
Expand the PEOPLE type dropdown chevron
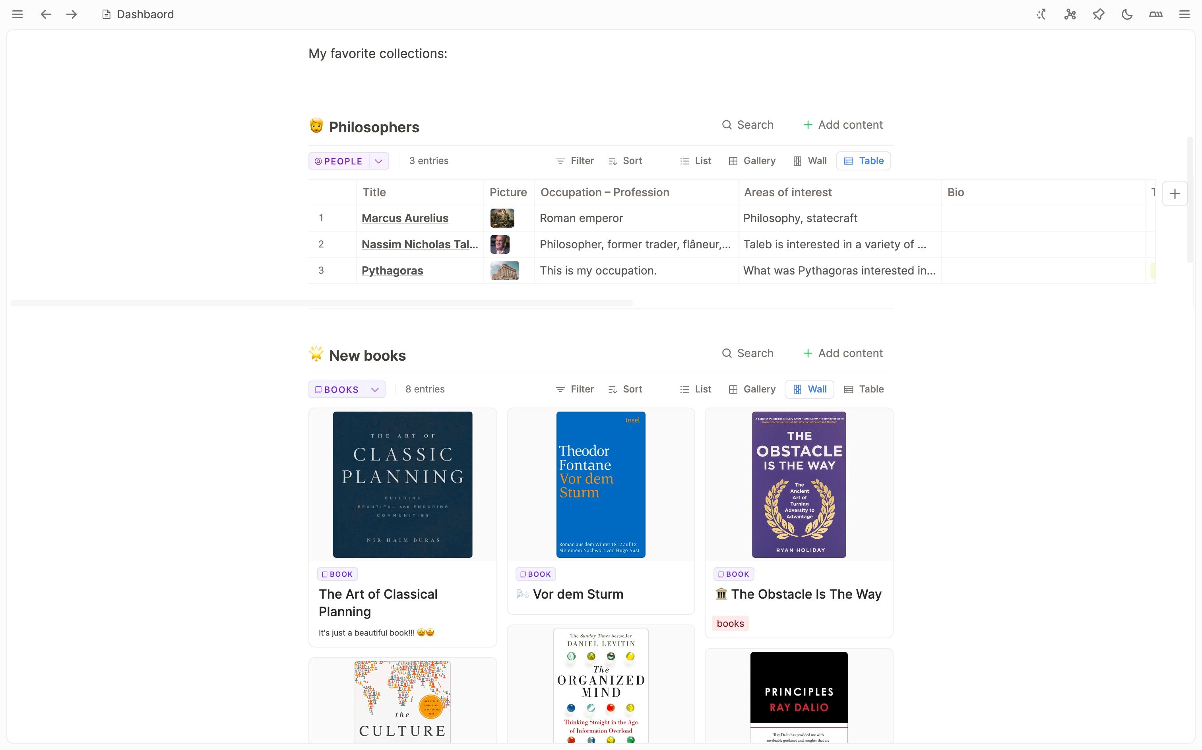379,161
